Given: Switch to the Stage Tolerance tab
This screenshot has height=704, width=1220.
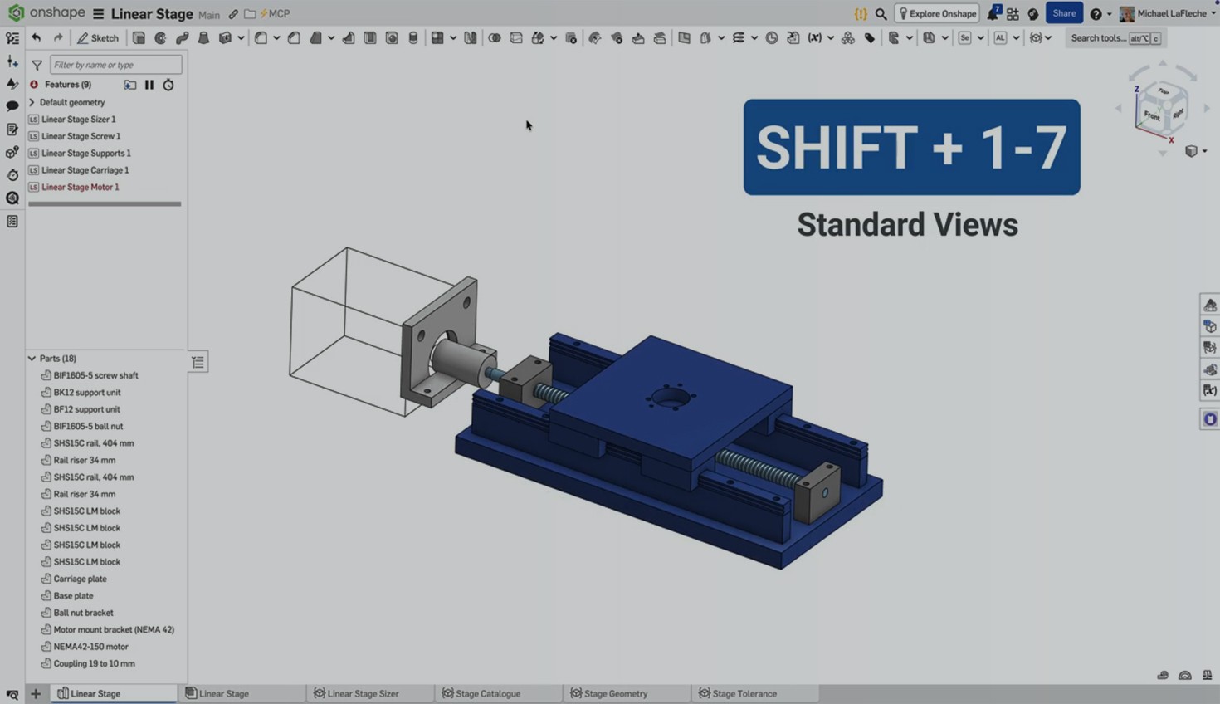Looking at the screenshot, I should pyautogui.click(x=744, y=693).
